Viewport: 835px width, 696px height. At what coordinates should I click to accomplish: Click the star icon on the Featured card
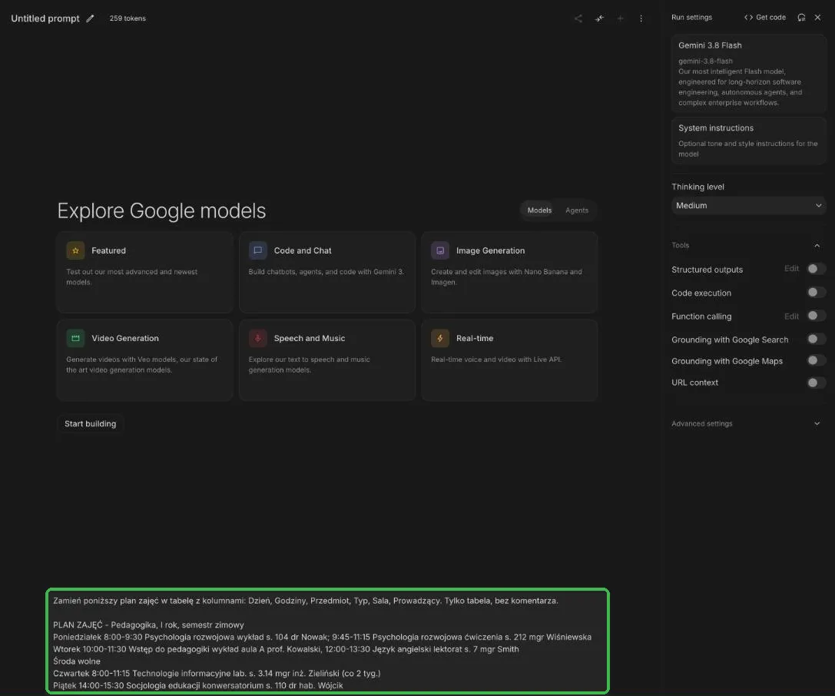(x=75, y=250)
